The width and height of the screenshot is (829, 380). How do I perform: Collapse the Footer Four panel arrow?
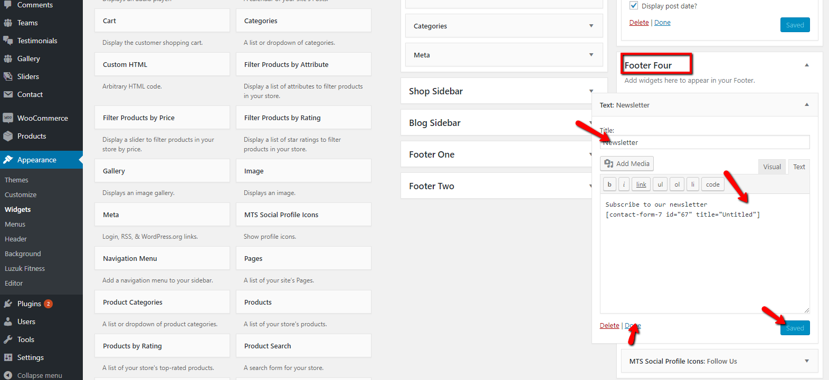(806, 65)
